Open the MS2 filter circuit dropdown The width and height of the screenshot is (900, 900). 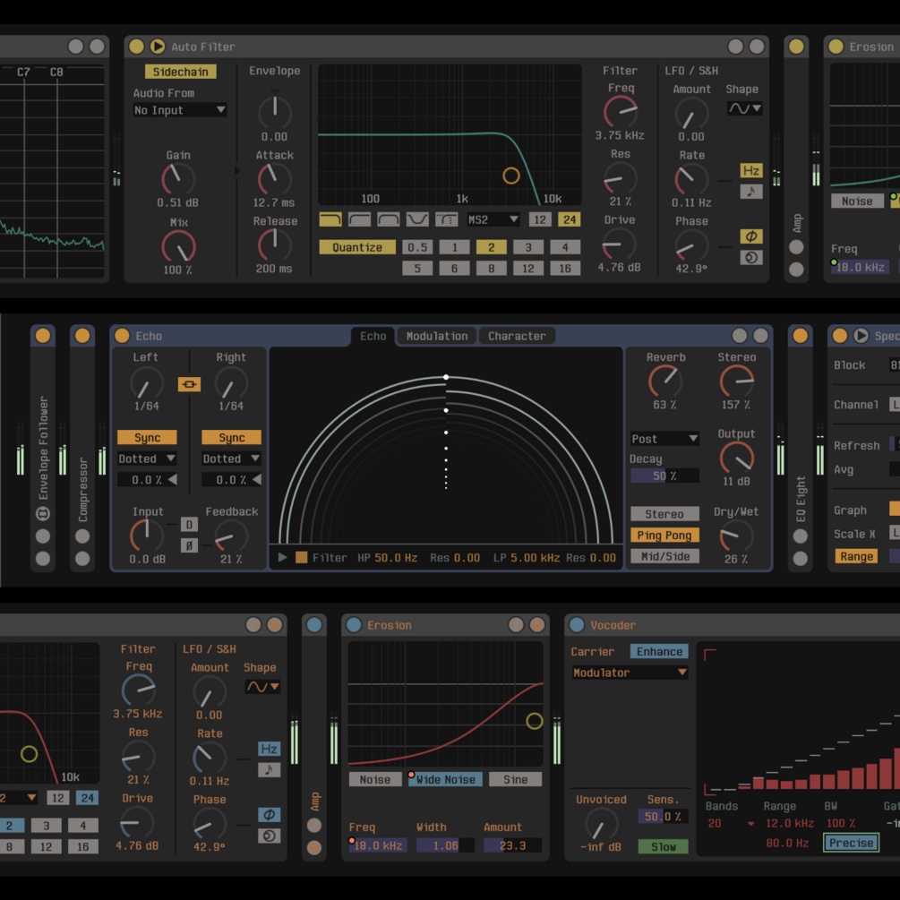point(493,219)
